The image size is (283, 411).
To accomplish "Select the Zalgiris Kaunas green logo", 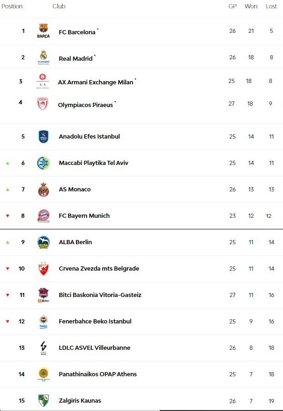I will coord(43,400).
